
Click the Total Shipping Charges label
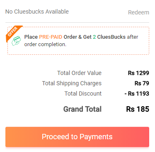tap(72, 83)
